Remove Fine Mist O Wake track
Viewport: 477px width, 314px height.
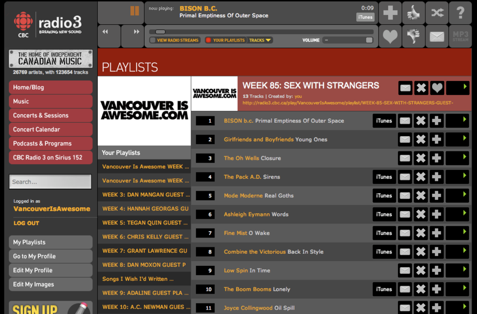[421, 233]
